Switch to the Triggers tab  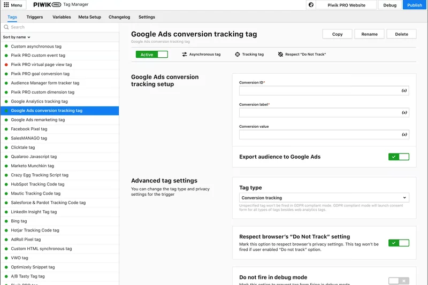point(35,17)
